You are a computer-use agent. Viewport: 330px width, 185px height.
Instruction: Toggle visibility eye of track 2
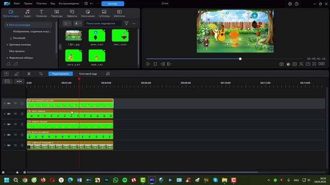[15, 135]
